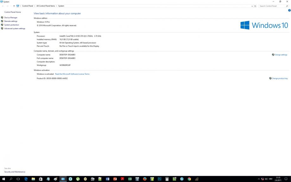
Task: Select System breadcrumb in address bar
Action: (x=61, y=6)
